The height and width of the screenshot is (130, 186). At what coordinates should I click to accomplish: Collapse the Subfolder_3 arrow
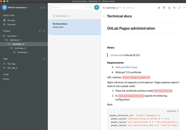tap(9, 48)
